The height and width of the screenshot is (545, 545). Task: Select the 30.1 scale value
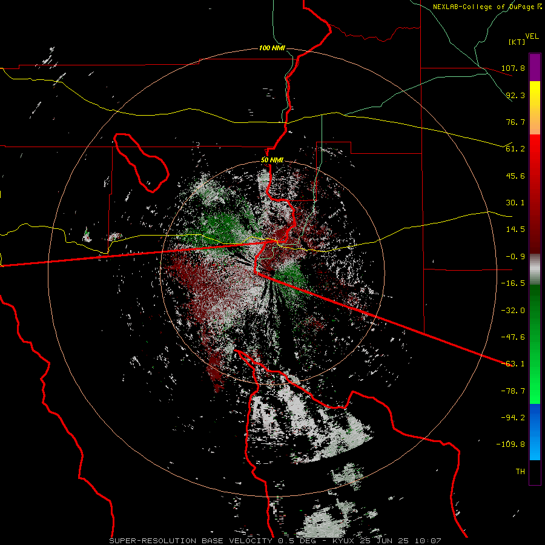click(515, 203)
